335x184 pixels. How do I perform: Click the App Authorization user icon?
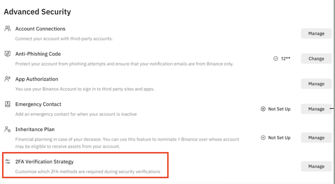pos(8,79)
